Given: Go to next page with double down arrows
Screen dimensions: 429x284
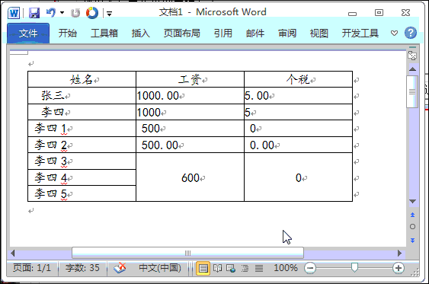Looking at the screenshot, I should [412, 241].
